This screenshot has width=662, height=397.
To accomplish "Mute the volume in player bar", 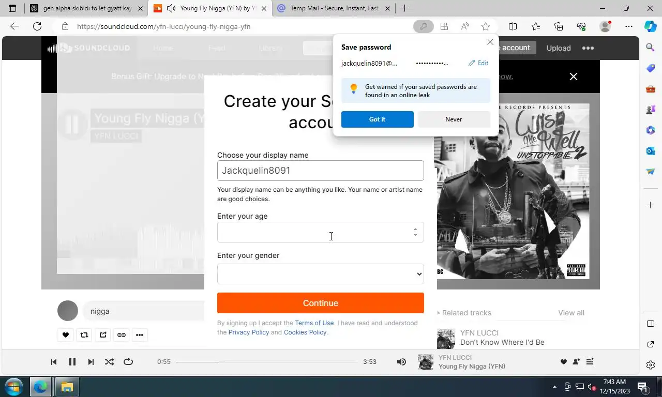I will (x=401, y=362).
